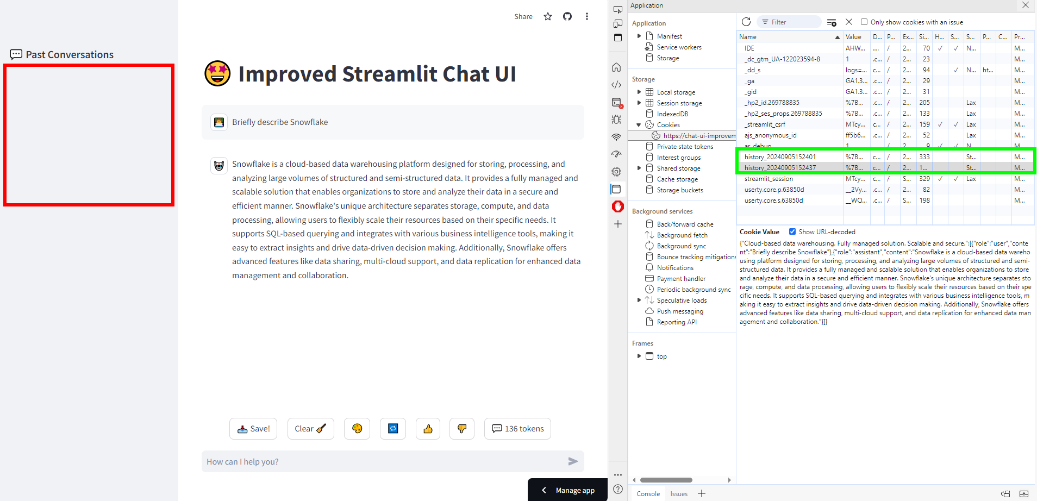
Task: Open the Sources bug icon
Action: coord(616,120)
